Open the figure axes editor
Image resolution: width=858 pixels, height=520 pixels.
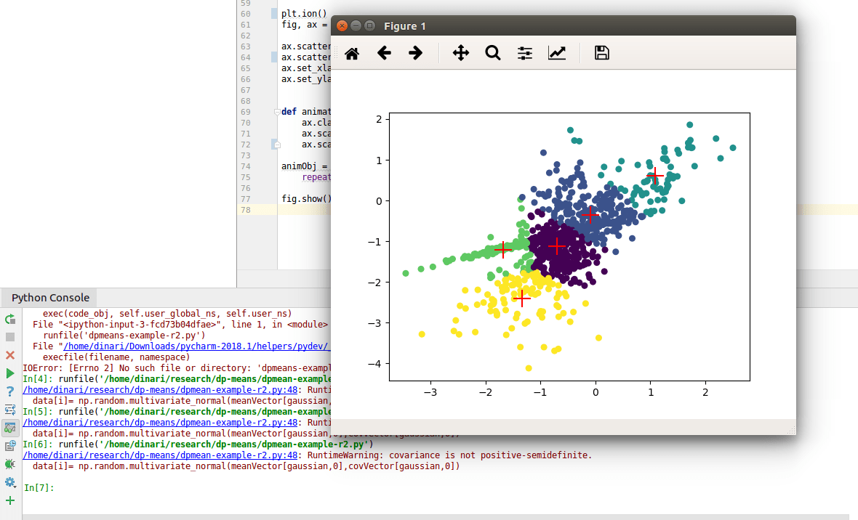click(x=557, y=52)
